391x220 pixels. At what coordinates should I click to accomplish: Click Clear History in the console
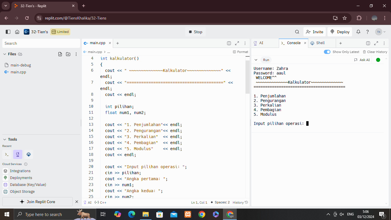375,52
